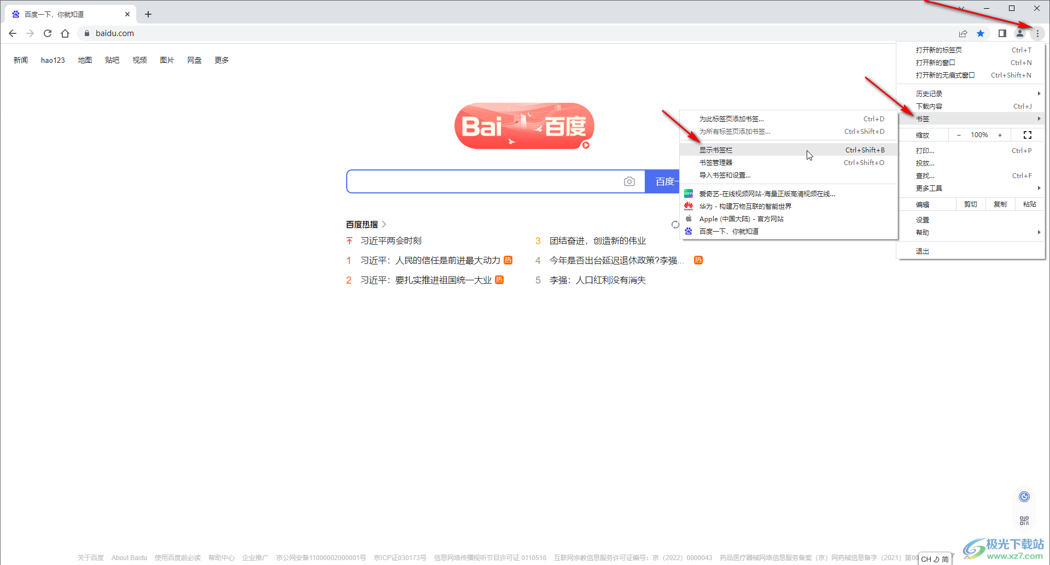Screen dimensions: 1050x565
Task: Open the user profile avatar icon
Action: pyautogui.click(x=1020, y=33)
